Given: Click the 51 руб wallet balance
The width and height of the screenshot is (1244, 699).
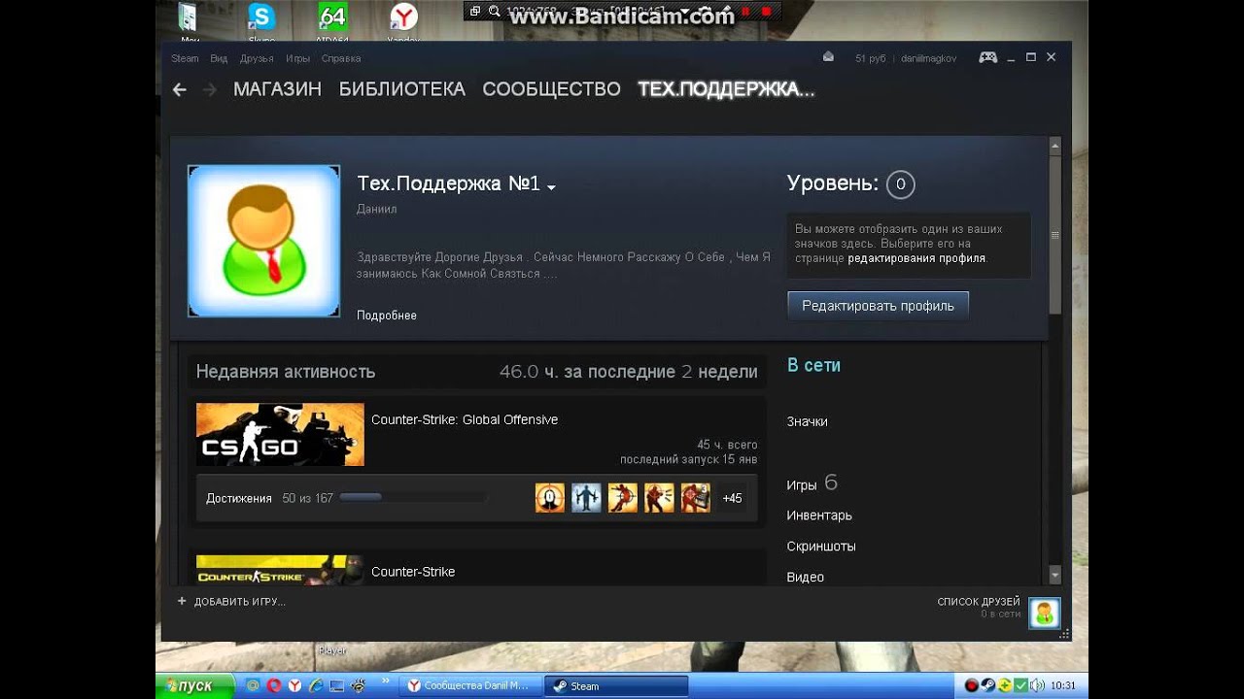Looking at the screenshot, I should click(871, 58).
